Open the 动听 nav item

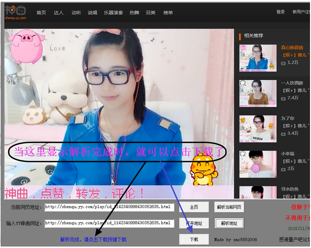tap(76, 13)
